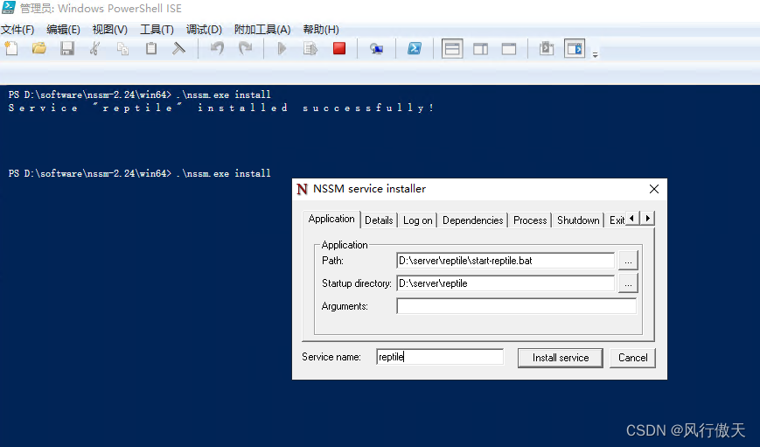The image size is (760, 447).
Task: Click the Cut scissors icon
Action: 95,48
